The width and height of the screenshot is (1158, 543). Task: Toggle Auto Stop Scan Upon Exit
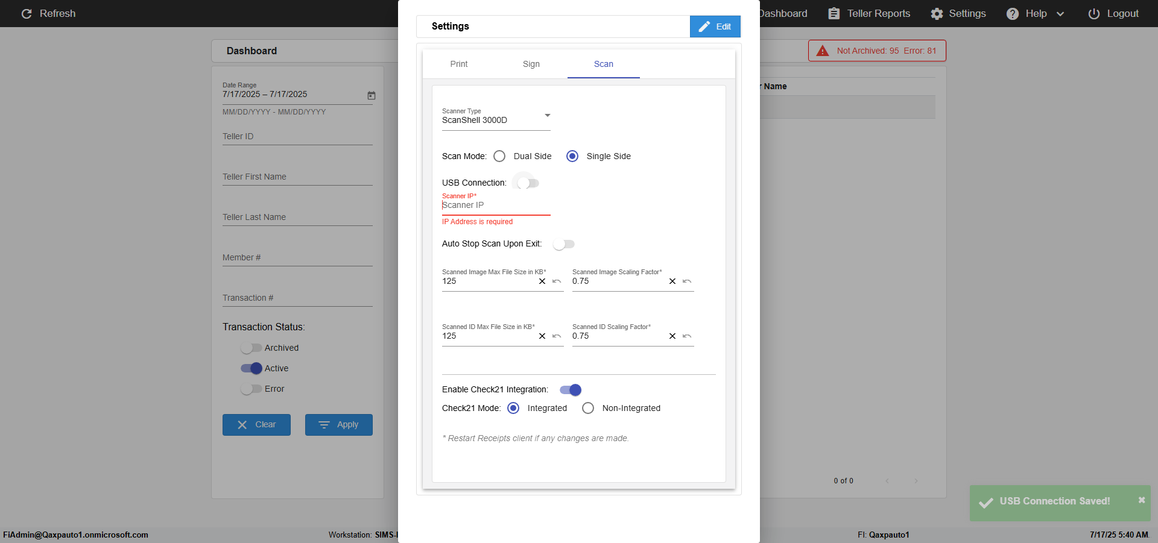tap(564, 244)
